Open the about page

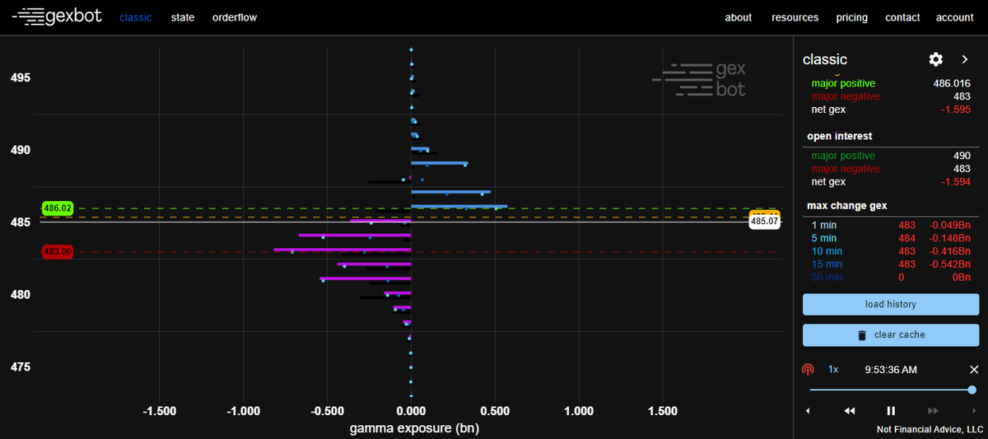739,17
